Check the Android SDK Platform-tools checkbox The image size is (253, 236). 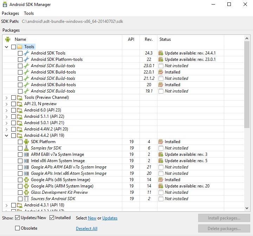(x=20, y=59)
